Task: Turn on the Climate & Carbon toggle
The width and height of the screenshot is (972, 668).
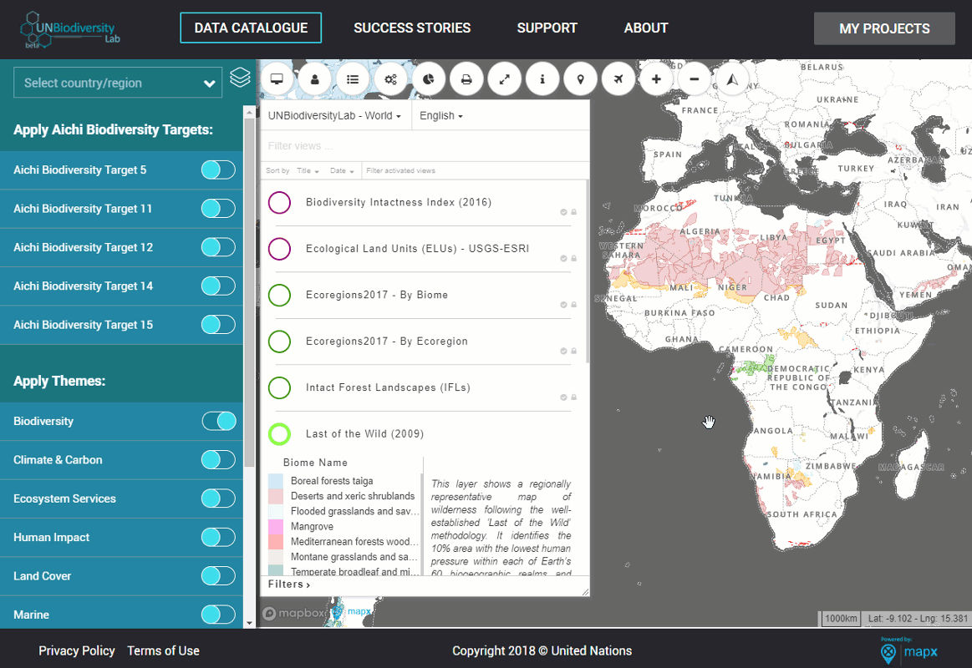Action: (x=218, y=460)
